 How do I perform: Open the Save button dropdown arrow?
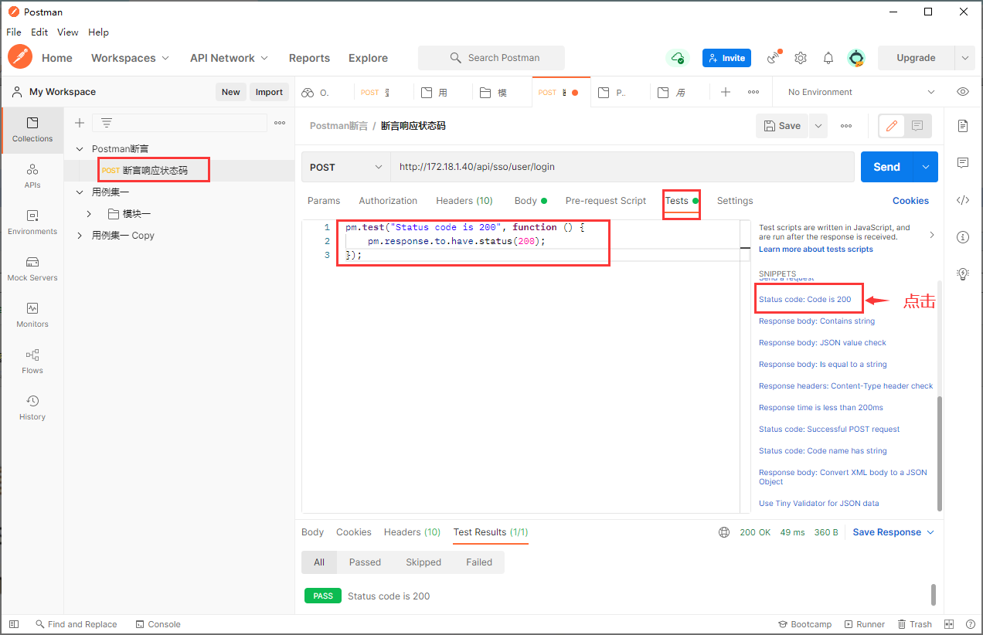(x=818, y=126)
